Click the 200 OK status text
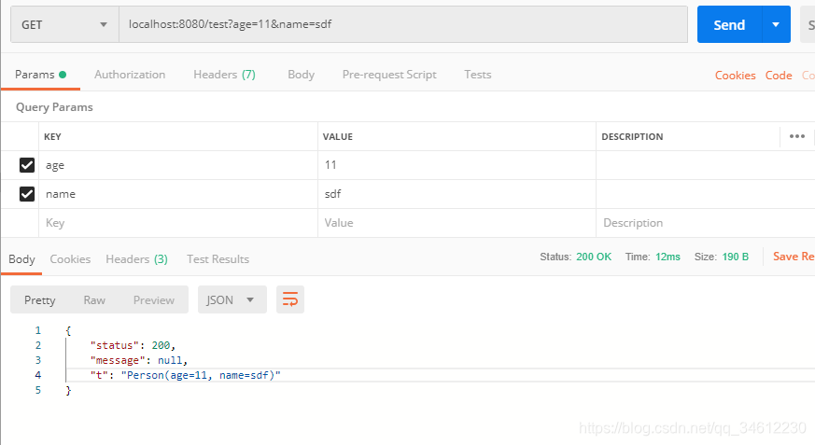815x445 pixels. tap(594, 257)
